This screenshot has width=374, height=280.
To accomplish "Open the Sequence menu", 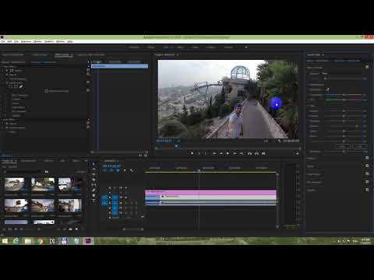I will (26, 41).
